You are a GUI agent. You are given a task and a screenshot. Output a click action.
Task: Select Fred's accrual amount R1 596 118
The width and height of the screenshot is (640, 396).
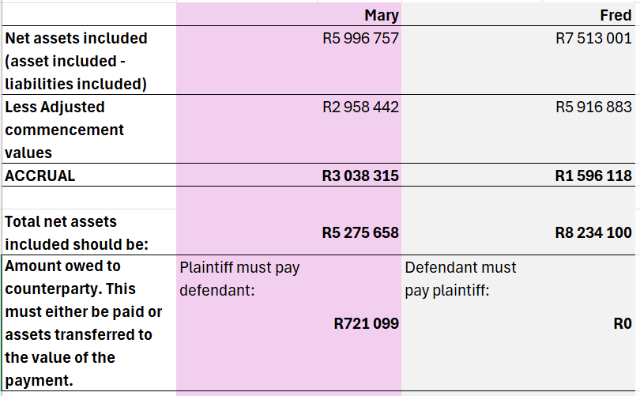[x=593, y=175]
